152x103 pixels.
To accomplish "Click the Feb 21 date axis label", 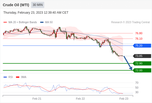I will (x=37, y=99).
